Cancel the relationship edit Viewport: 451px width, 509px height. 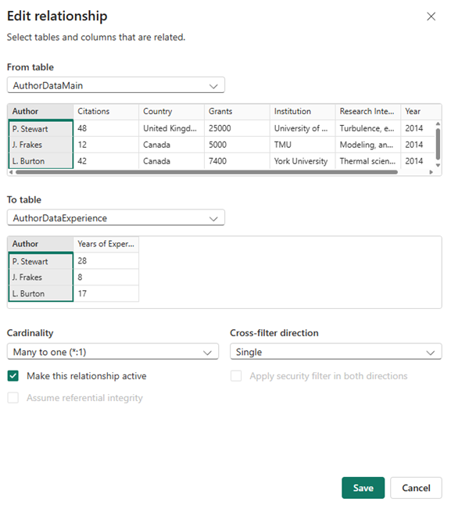[416, 488]
